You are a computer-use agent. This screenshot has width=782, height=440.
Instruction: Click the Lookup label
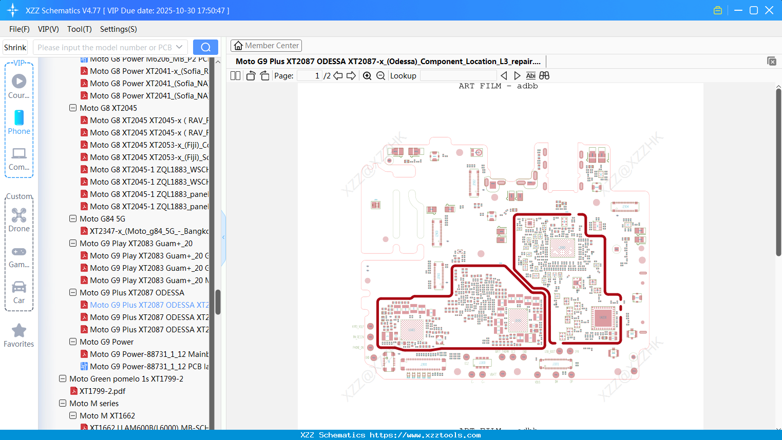tap(403, 76)
